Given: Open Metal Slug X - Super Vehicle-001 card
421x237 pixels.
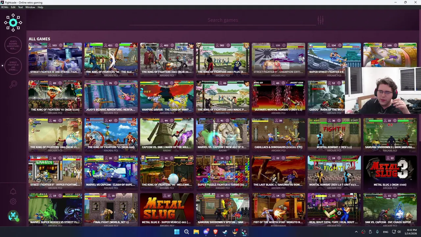Looking at the screenshot, I should pos(167,209).
